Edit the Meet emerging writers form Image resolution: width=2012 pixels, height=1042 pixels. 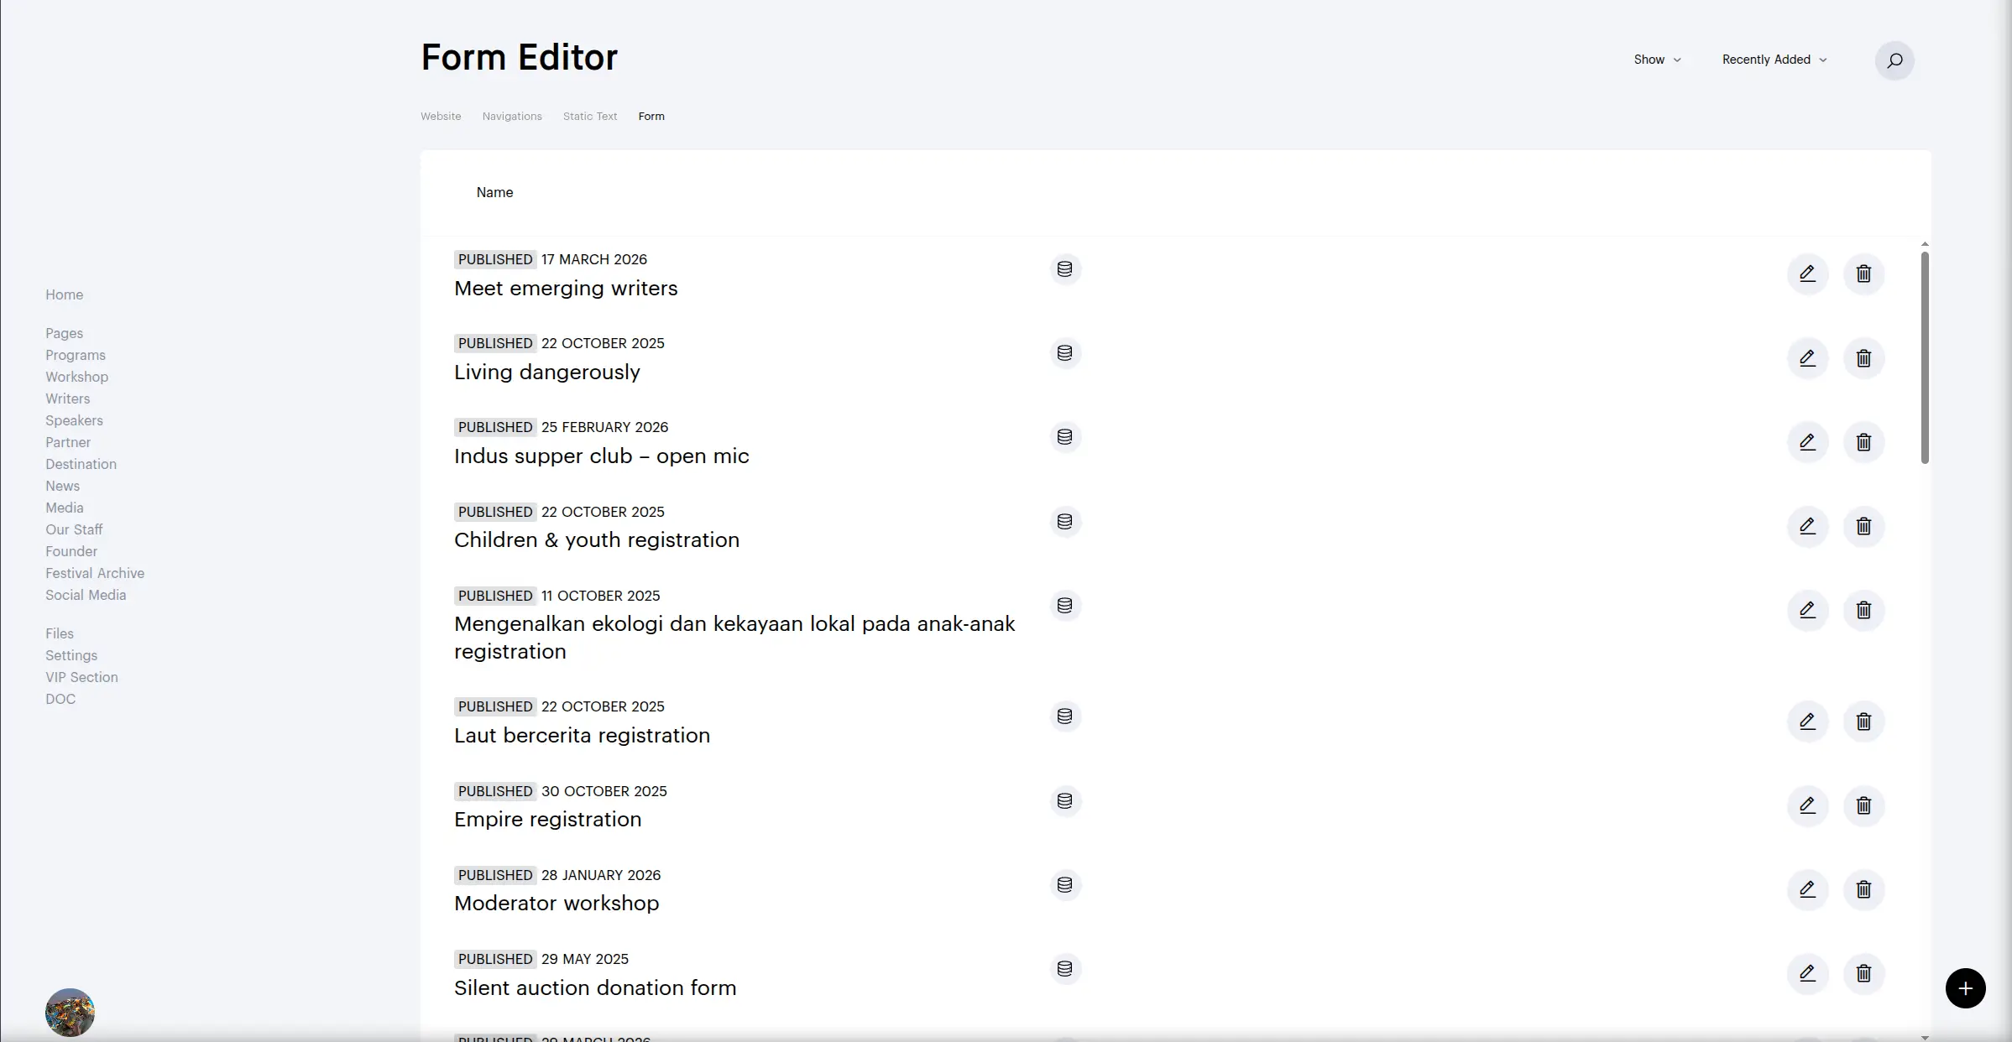point(1807,274)
